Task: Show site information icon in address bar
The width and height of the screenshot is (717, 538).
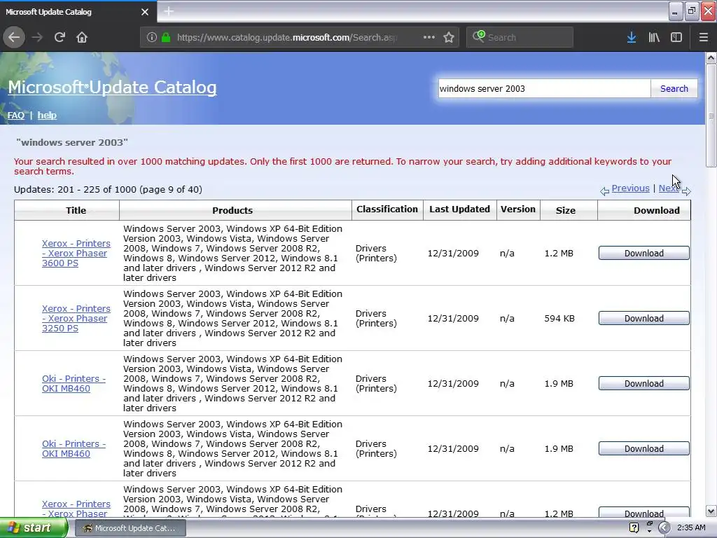Action: tap(152, 37)
